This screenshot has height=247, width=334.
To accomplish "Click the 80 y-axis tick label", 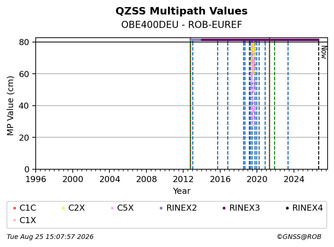I will pos(24,42).
